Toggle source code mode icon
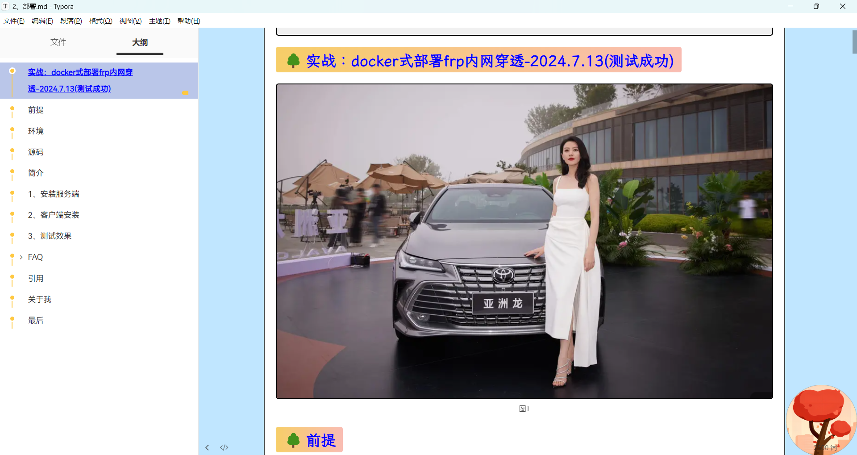Image resolution: width=857 pixels, height=455 pixels. (224, 447)
